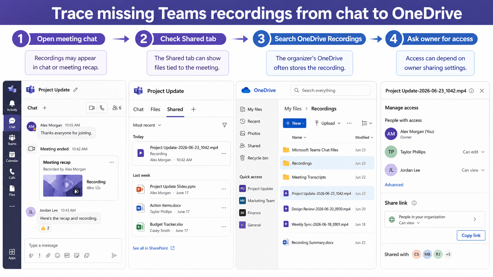This screenshot has width=493, height=277.
Task: Play the meeting recording thumbnail
Action: (x=63, y=185)
